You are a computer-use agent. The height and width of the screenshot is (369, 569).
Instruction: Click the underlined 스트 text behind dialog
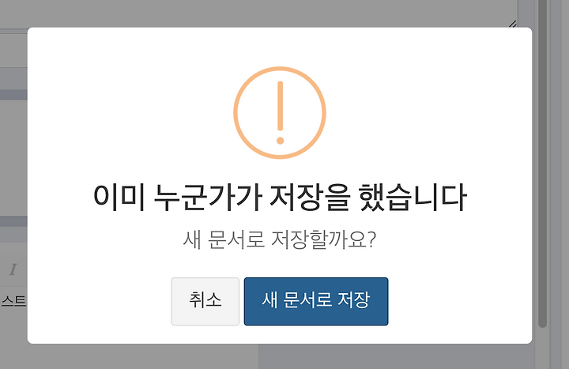pyautogui.click(x=13, y=301)
